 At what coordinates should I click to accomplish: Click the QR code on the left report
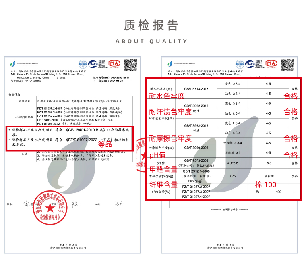pos(130,65)
